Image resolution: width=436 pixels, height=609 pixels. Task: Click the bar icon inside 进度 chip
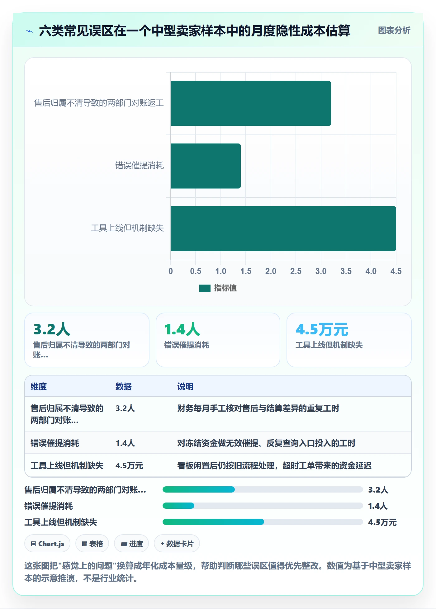(x=124, y=544)
